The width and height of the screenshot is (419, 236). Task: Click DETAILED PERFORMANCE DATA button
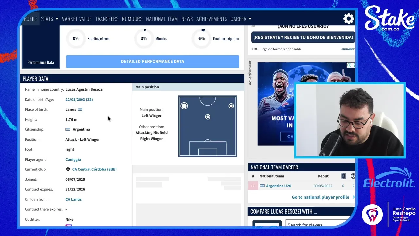(153, 62)
